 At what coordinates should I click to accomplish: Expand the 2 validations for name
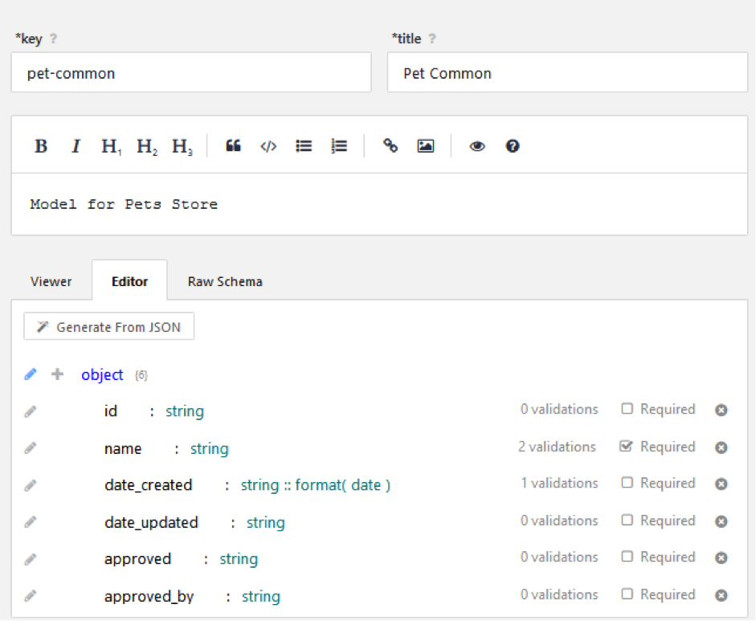[x=557, y=447]
